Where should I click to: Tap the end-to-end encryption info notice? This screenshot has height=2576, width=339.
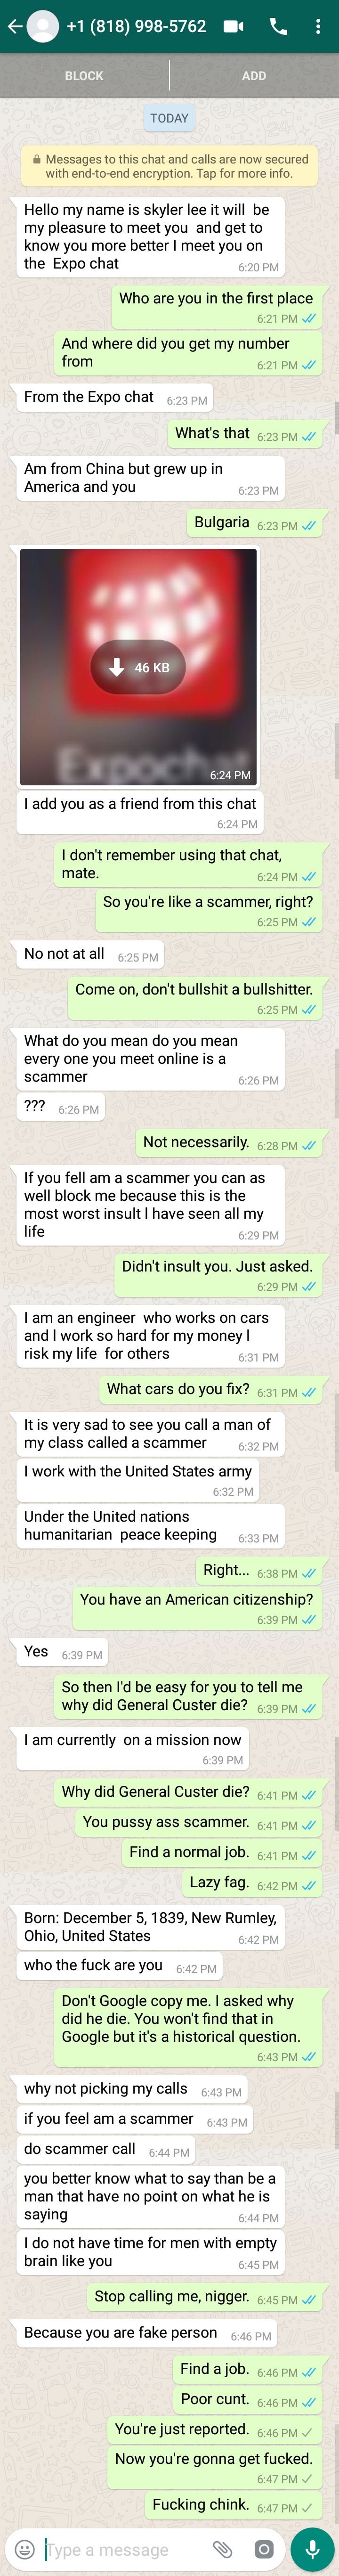[x=169, y=166]
